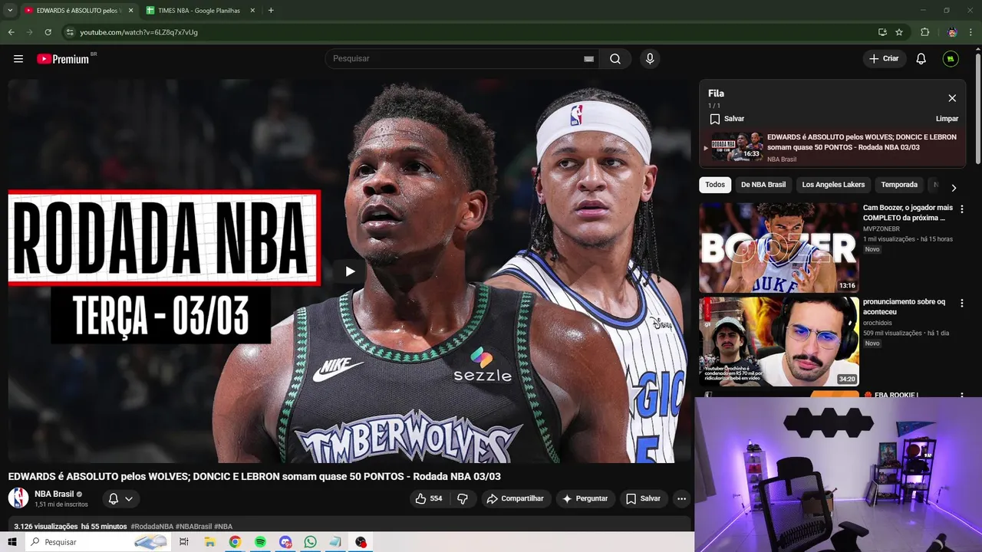Open the Chrome profile avatar
This screenshot has width=982, height=552.
[952, 32]
